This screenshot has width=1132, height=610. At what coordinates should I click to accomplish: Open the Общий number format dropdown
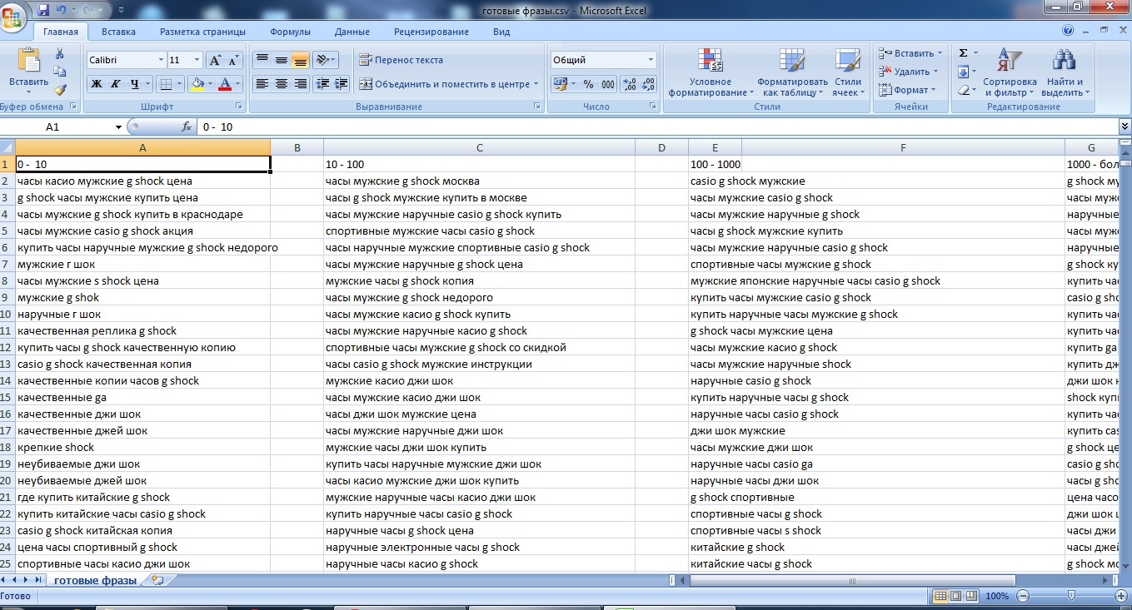[x=651, y=60]
